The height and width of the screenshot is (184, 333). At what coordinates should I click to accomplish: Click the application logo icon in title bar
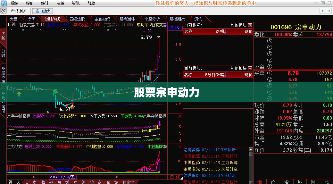[x=4, y=3]
